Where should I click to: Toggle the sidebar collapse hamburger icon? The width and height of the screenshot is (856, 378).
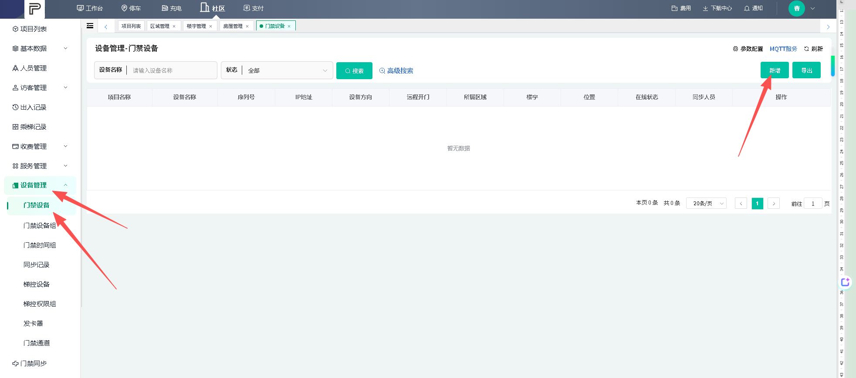pos(90,26)
